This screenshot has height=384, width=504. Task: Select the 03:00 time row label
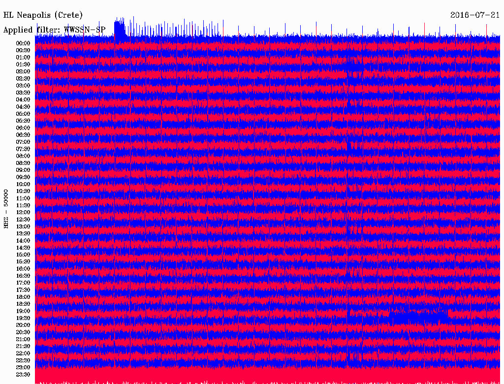[23, 86]
